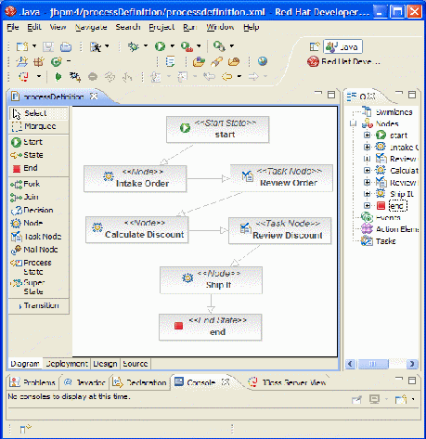Image resolution: width=426 pixels, height=439 pixels.
Task: Choose the Decision node tool
Action: [x=32, y=210]
